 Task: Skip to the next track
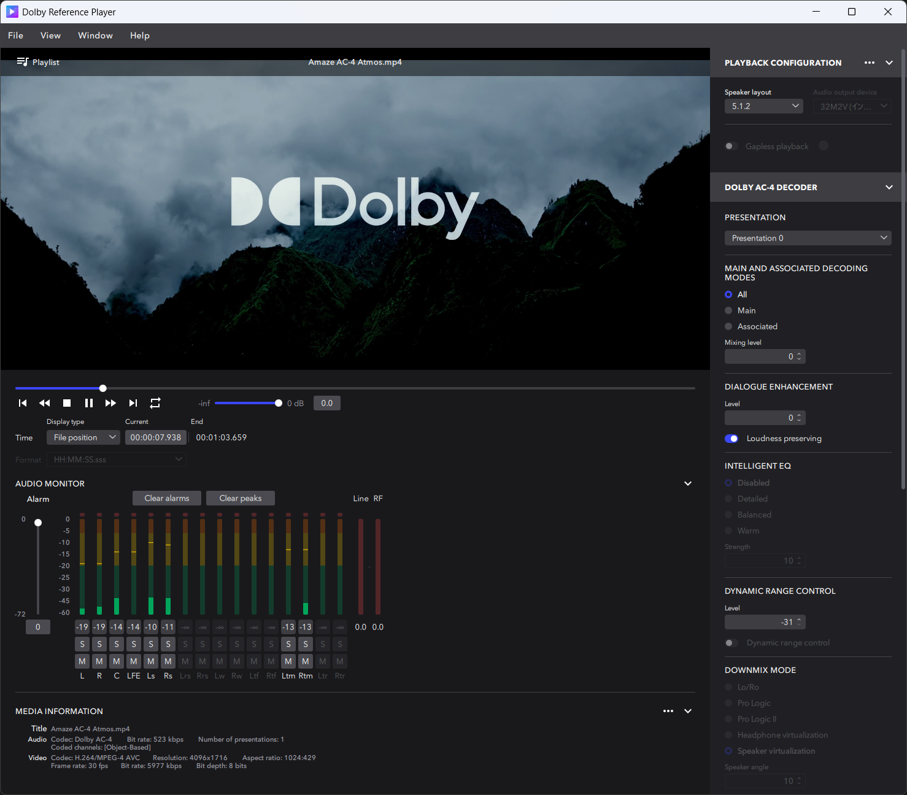(133, 403)
